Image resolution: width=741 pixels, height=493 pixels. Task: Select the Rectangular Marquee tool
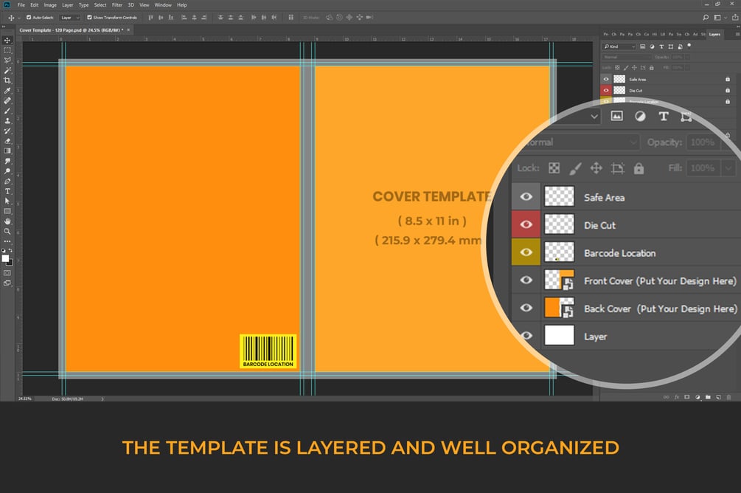(x=7, y=50)
